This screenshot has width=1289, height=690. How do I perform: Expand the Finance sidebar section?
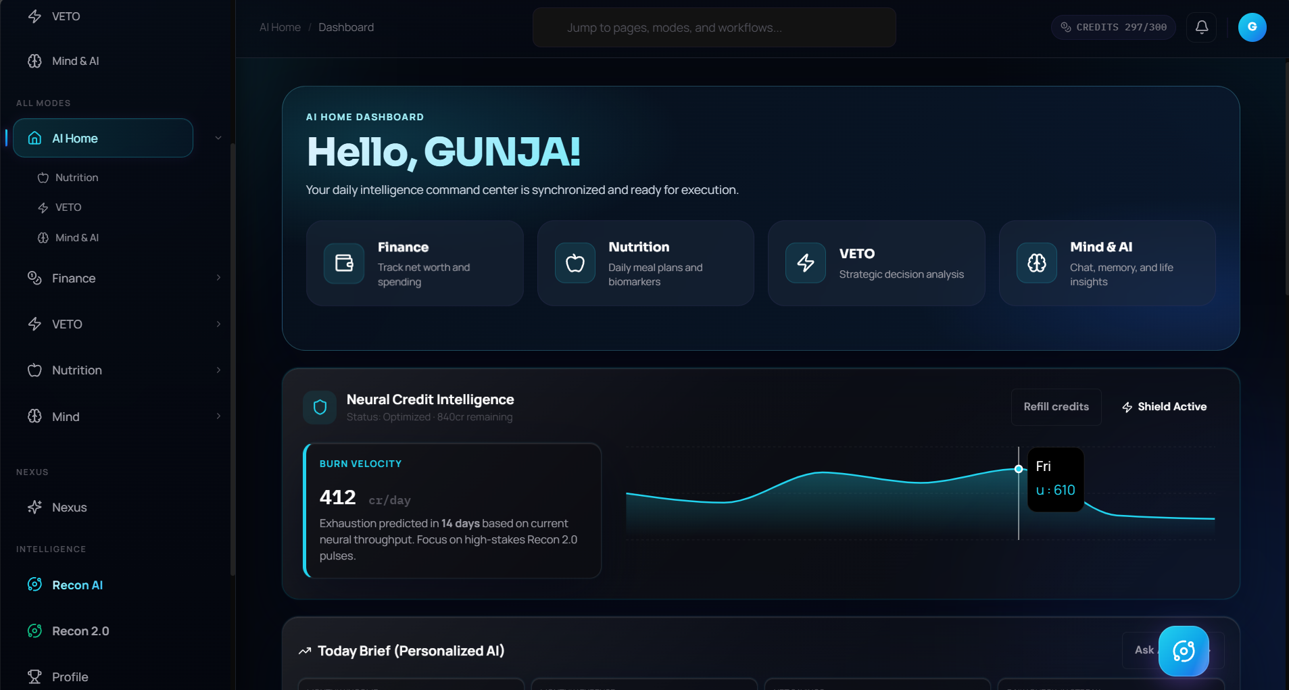pos(218,278)
